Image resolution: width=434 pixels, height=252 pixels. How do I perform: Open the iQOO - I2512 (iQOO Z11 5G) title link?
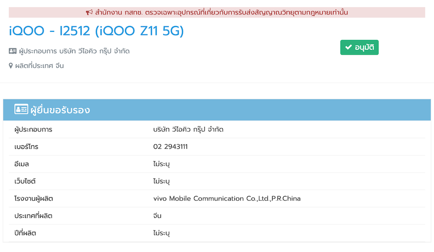pyautogui.click(x=96, y=31)
